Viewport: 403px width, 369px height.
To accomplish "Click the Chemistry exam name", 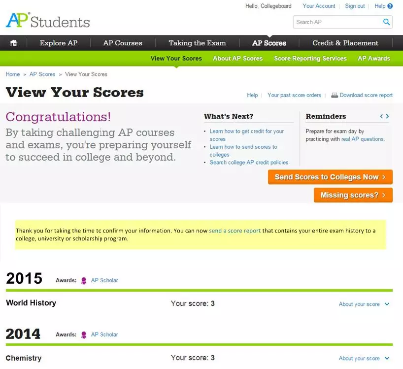I will click(x=23, y=358).
